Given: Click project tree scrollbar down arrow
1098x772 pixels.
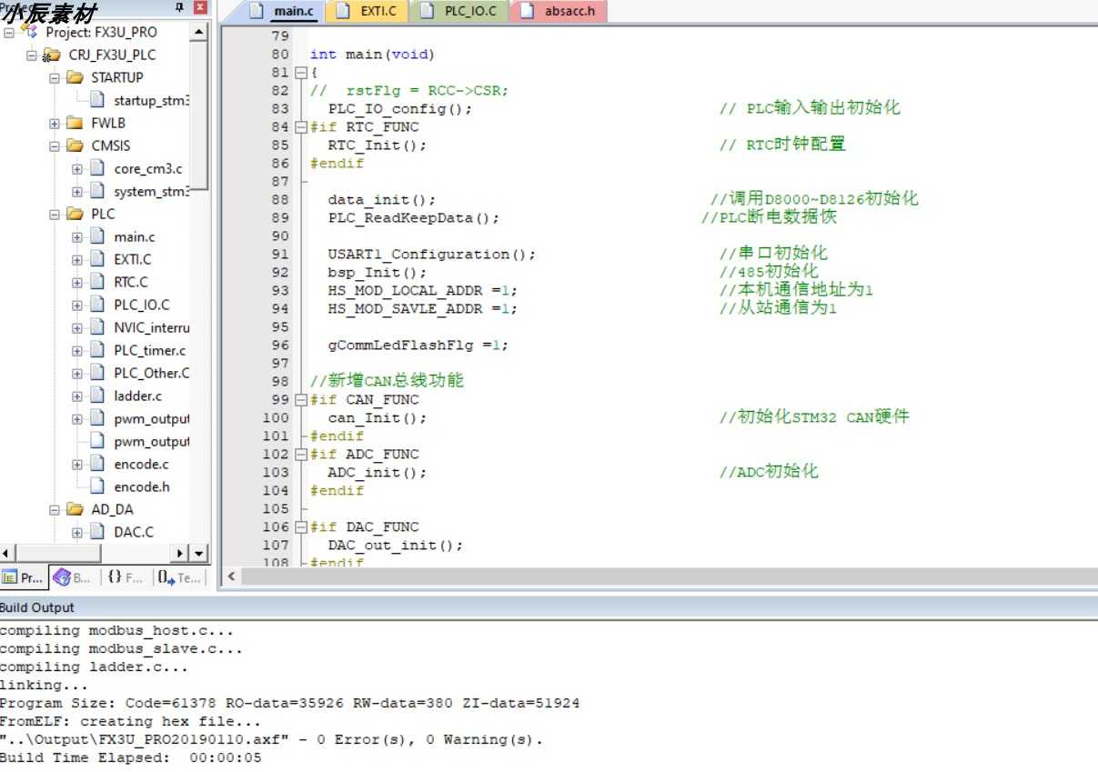Looking at the screenshot, I should click(198, 553).
